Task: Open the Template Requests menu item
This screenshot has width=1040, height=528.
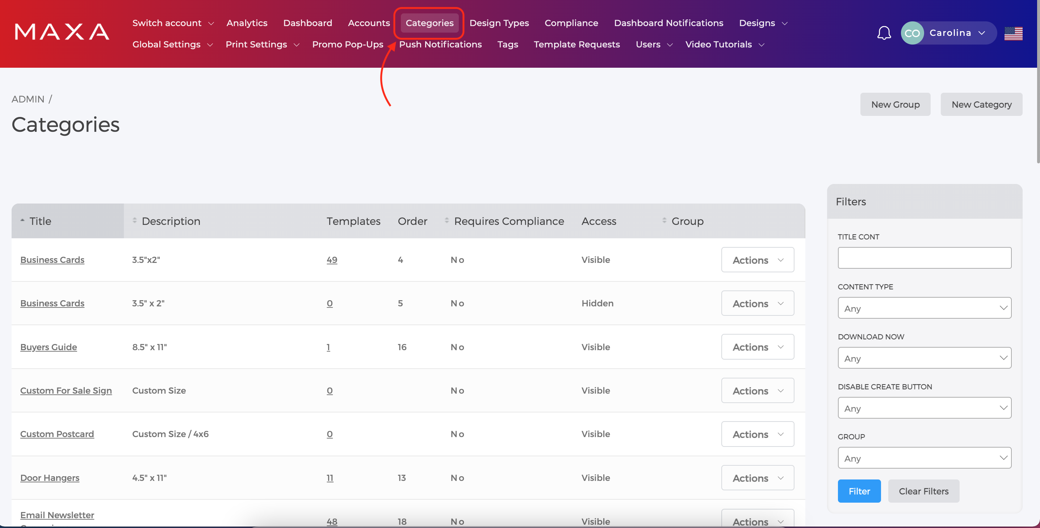Action: click(x=576, y=45)
